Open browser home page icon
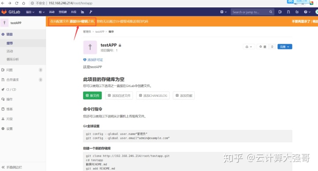Screen dimensions: 318x171 23,3
